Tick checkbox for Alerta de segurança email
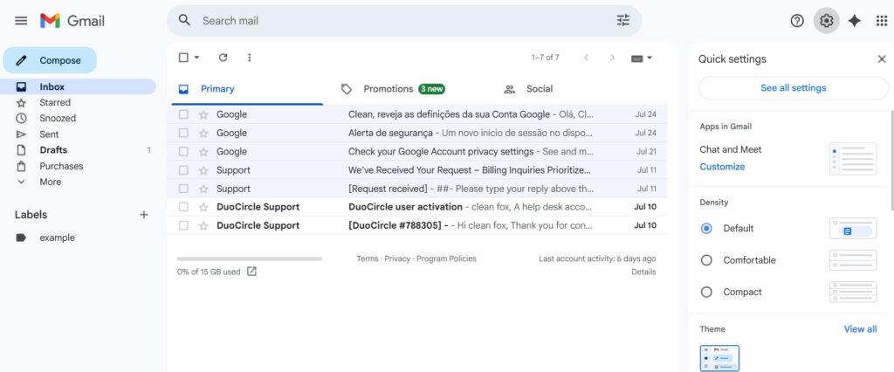The height and width of the screenshot is (372, 894). tap(183, 133)
